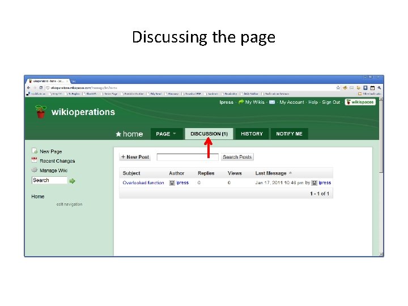Click the potted plant wiki logo
The width and height of the screenshot is (408, 306).
[40, 112]
